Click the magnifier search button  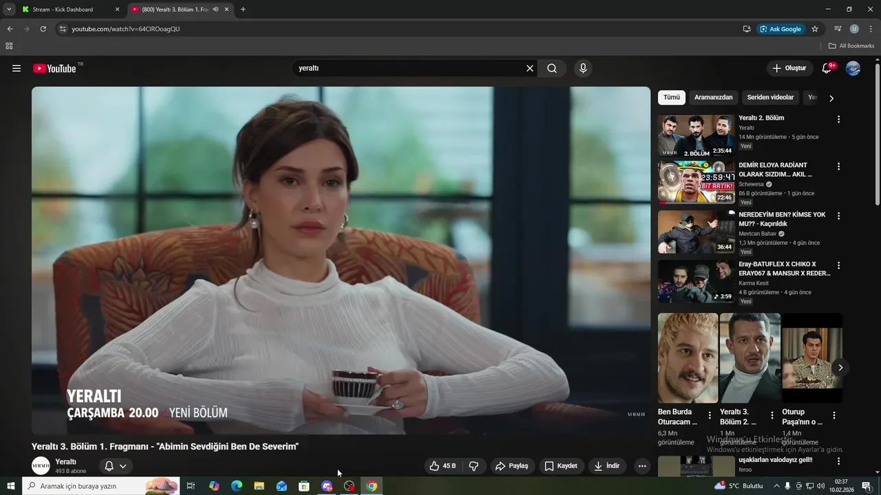point(552,68)
